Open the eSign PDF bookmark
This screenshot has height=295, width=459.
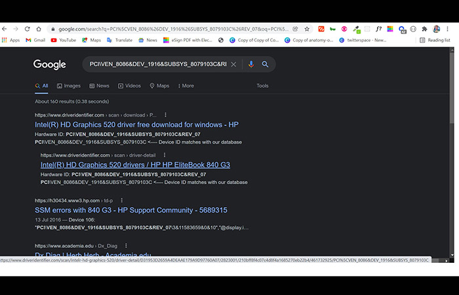point(188,40)
